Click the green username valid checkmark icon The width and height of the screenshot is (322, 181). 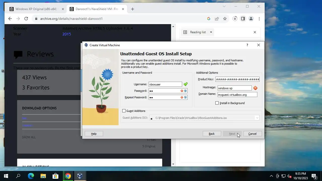pyautogui.click(x=186, y=84)
